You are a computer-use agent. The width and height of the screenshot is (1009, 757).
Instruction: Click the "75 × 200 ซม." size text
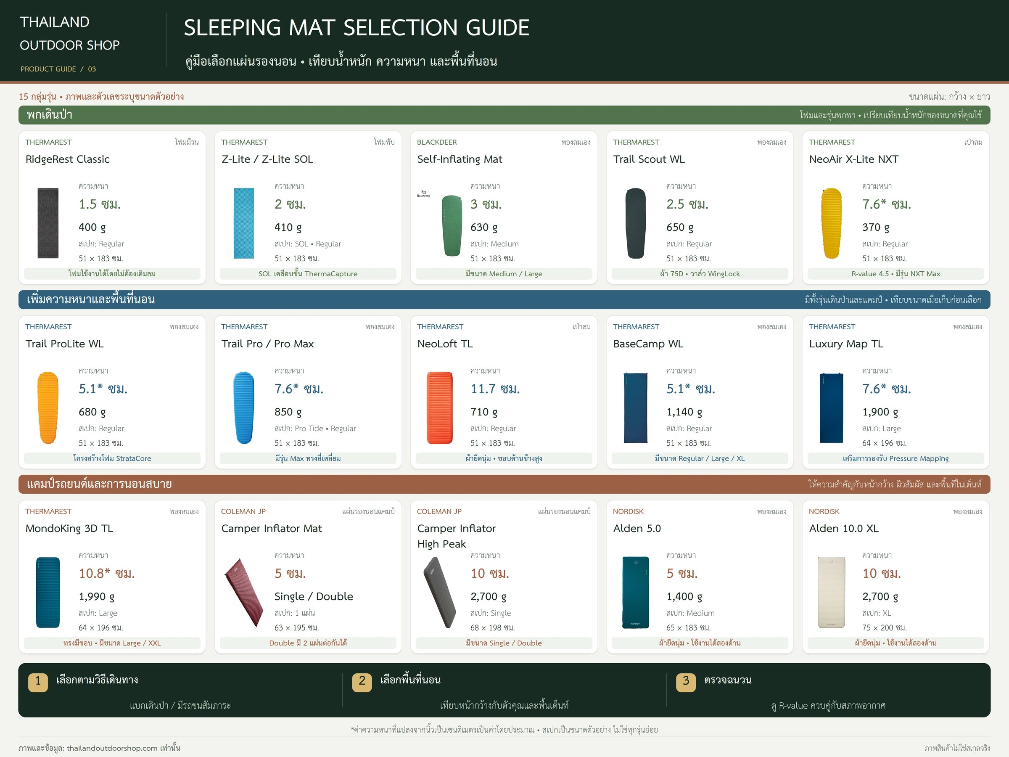click(x=884, y=627)
